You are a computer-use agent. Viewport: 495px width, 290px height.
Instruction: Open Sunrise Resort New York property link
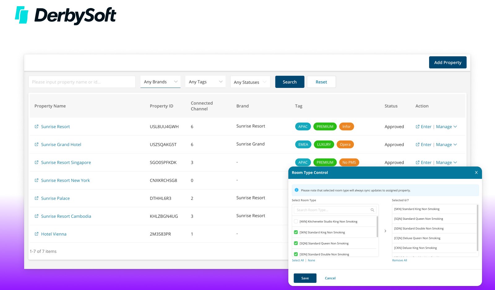pyautogui.click(x=66, y=180)
